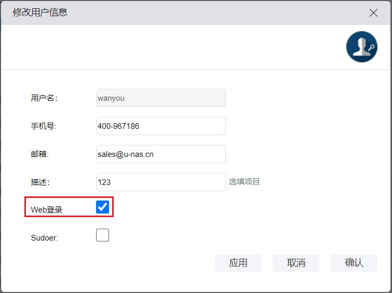Click the user avatar icon
This screenshot has height=293, width=392.
point(361,47)
